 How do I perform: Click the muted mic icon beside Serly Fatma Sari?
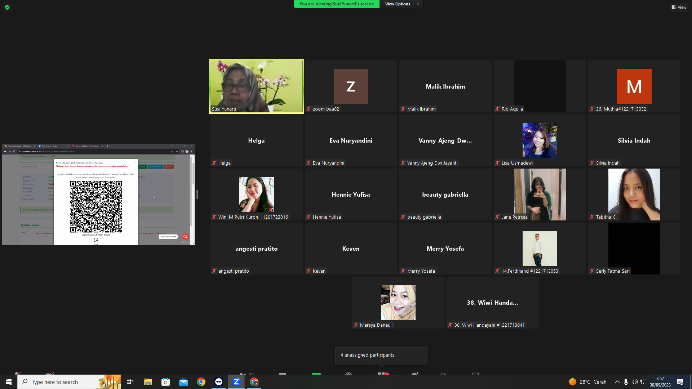click(592, 271)
